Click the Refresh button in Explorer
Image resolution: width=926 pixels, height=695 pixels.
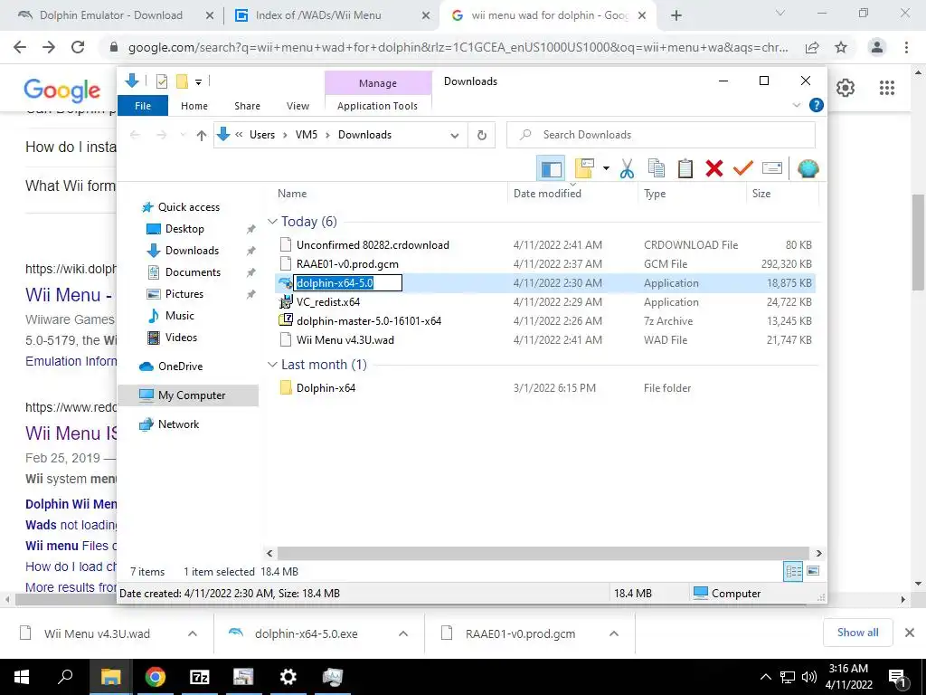482,136
